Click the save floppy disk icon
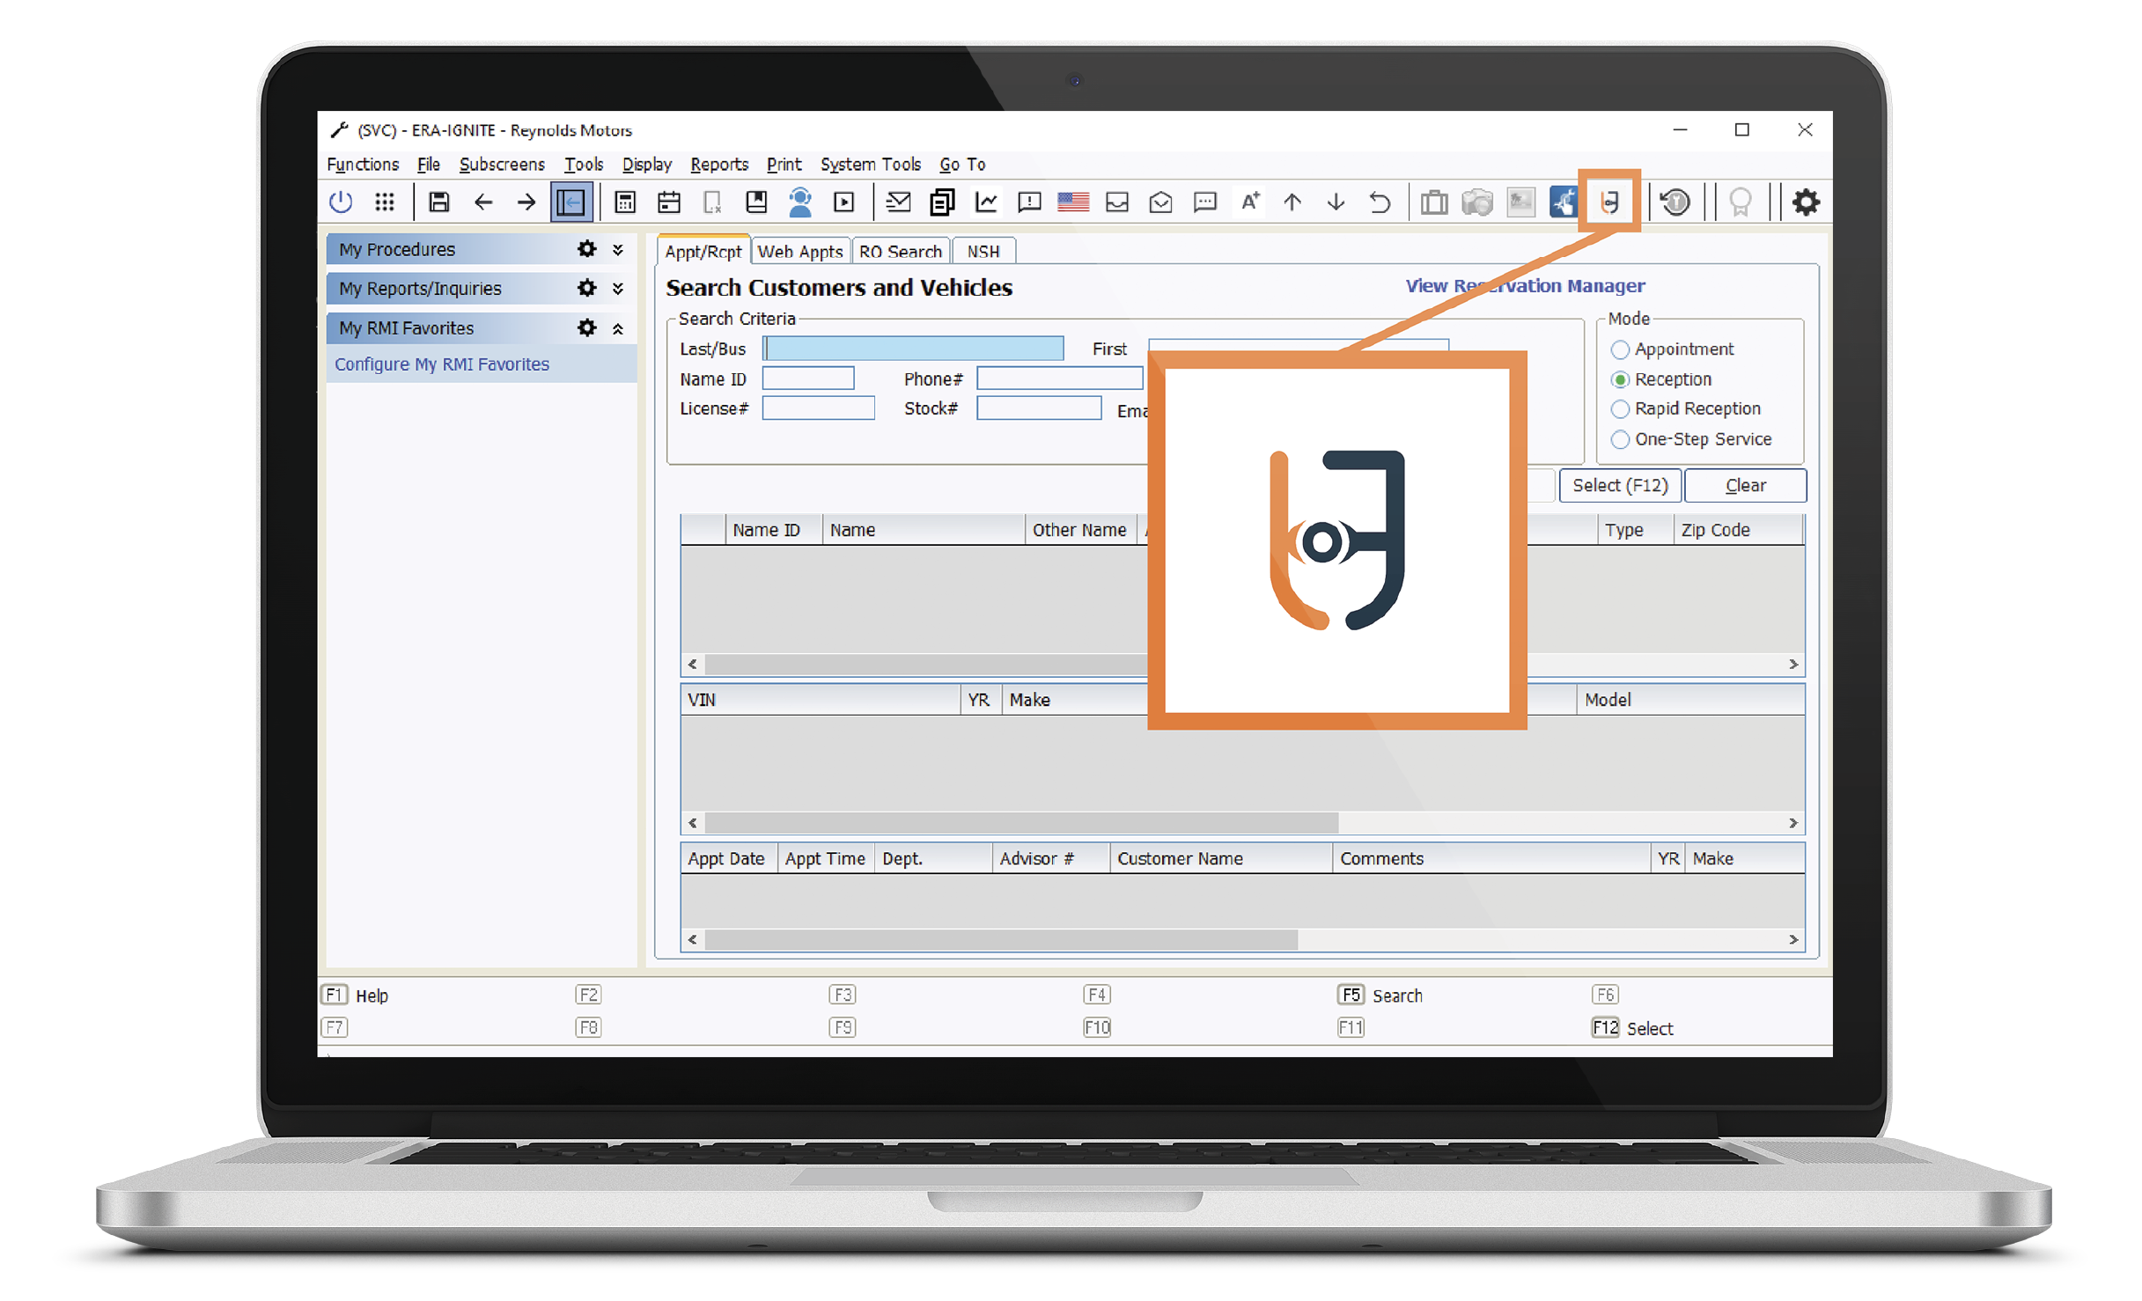The width and height of the screenshot is (2142, 1301). [438, 202]
